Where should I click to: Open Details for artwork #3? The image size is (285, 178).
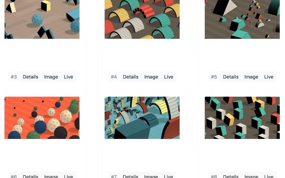click(x=30, y=77)
